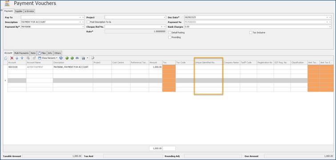The width and height of the screenshot is (336, 160).
Task: Open the Others tab
Action: click(x=58, y=53)
